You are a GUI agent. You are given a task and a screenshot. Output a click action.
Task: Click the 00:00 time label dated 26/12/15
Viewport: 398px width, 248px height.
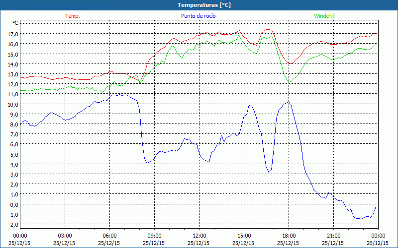point(378,236)
